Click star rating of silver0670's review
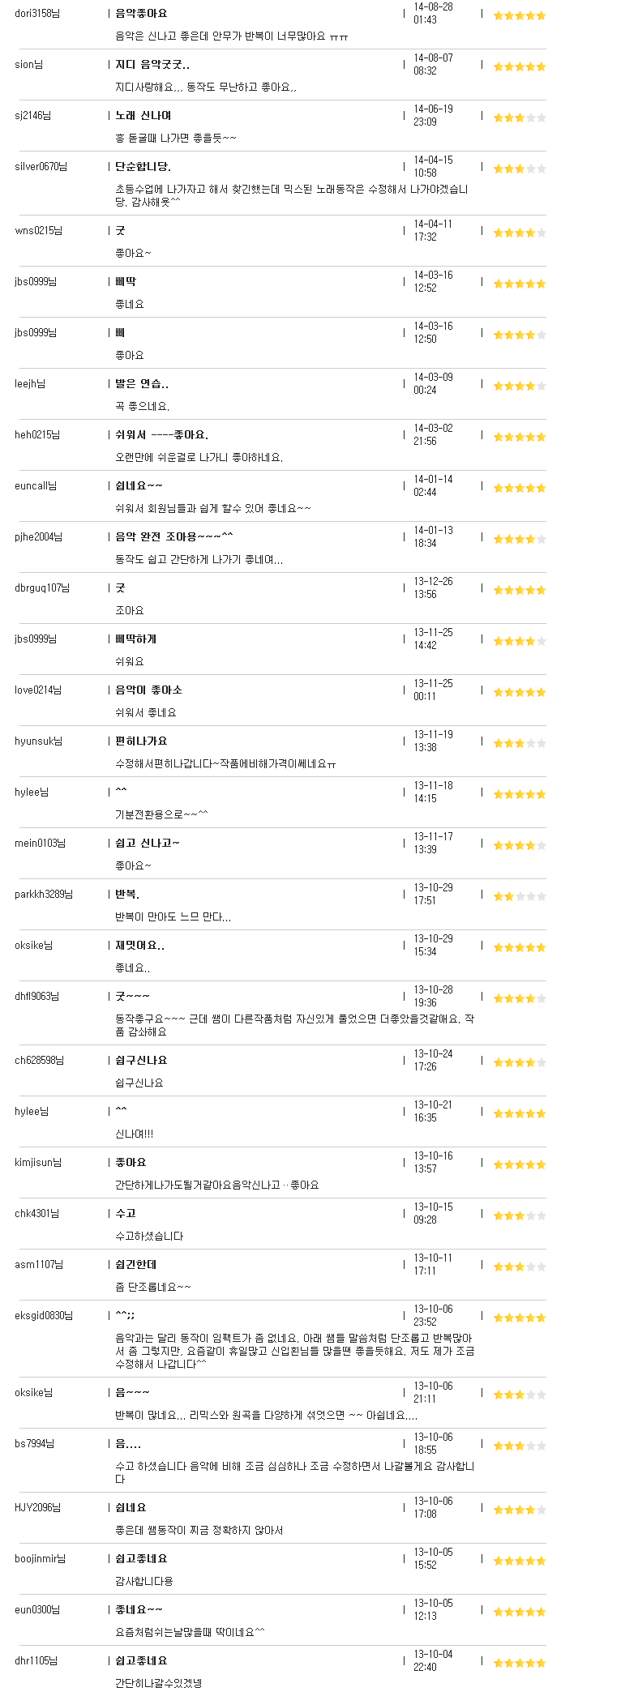638x1696 pixels. 520,169
